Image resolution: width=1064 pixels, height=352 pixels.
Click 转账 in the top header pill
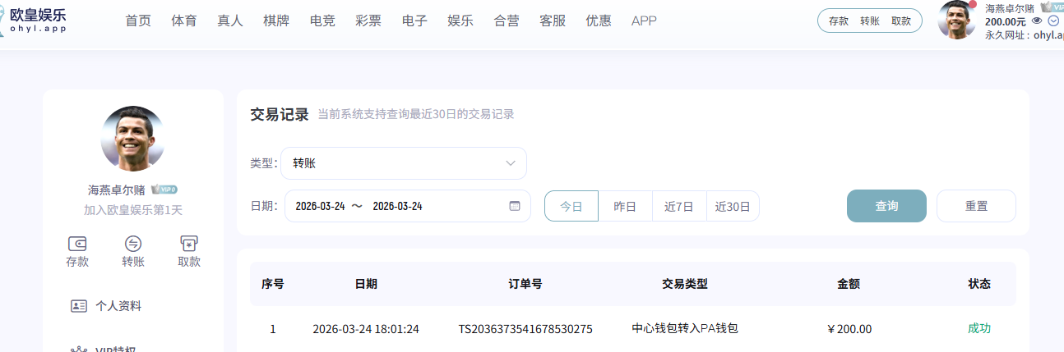tap(870, 21)
